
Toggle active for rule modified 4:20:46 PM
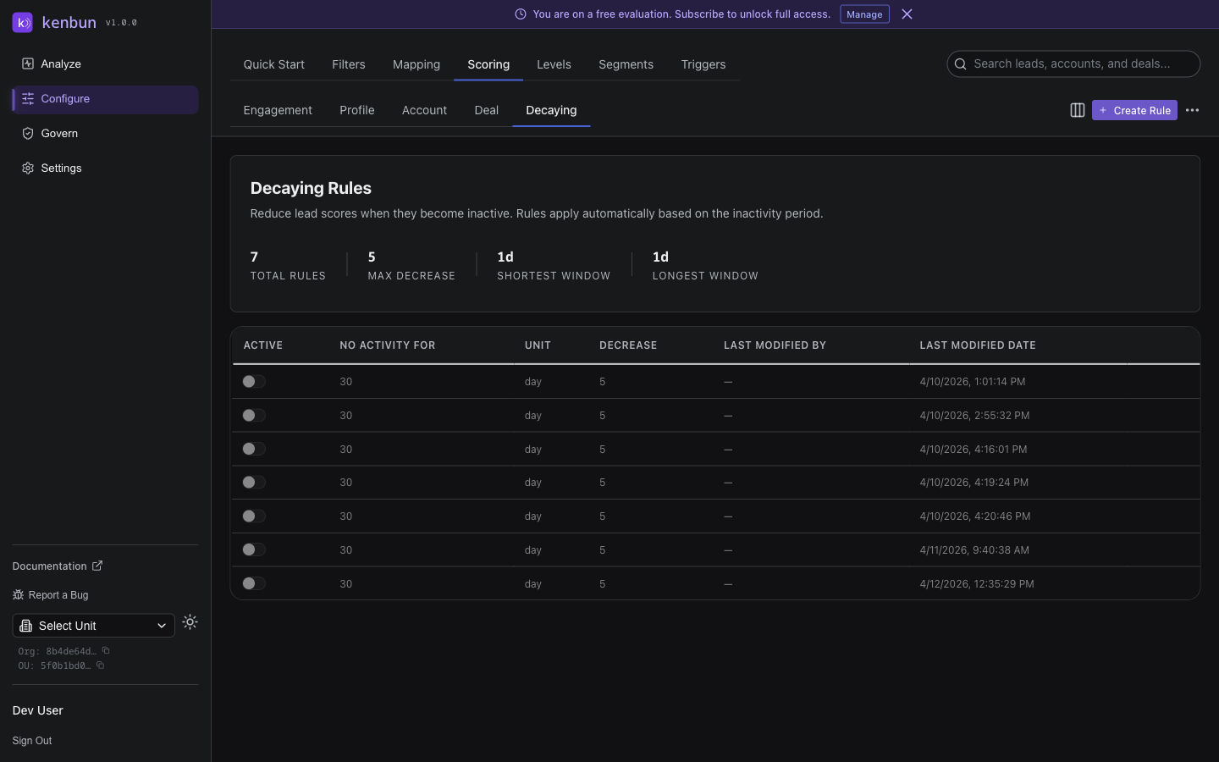(254, 516)
